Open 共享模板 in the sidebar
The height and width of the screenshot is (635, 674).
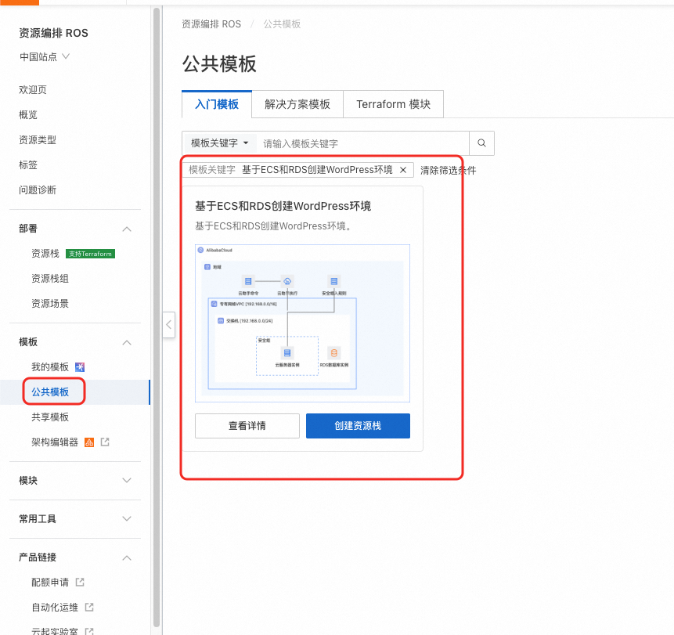50,417
